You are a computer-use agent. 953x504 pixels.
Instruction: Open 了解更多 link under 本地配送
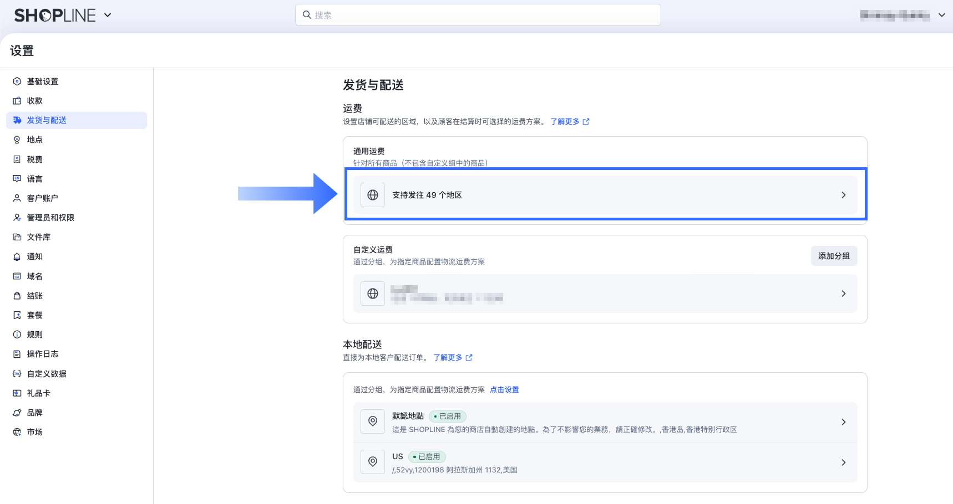point(453,358)
